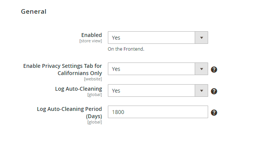This screenshot has height=141, width=259.
Task: Focus the Log Auto-Cleaning Period field containing 1800
Action: tap(158, 112)
